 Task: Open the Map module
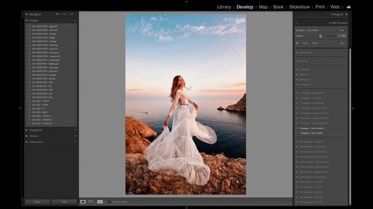tap(263, 7)
